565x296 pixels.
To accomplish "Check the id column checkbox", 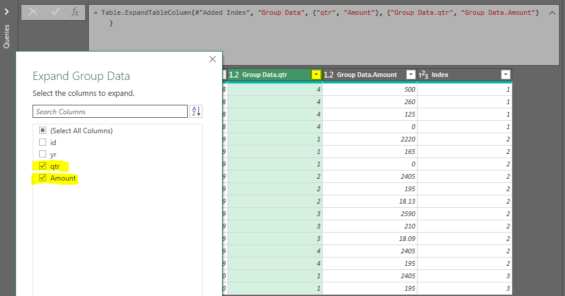I will 43,142.
